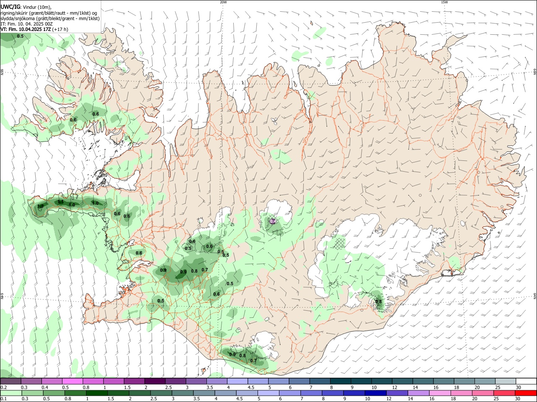The height and width of the screenshot is (402, 537).
Task: Select the 'Vindur (10m)' header text
Action: [x=37, y=8]
